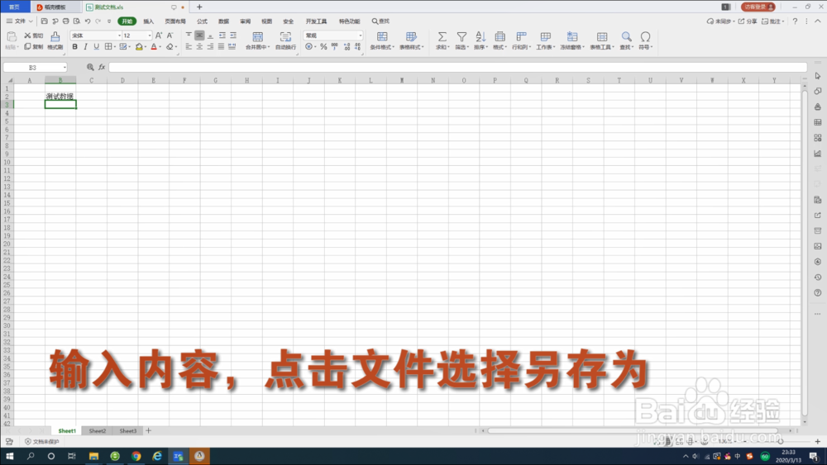
Task: Toggle align text right
Action: point(210,47)
